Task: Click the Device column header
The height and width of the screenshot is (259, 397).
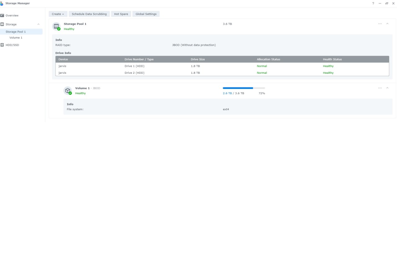Action: point(63,59)
